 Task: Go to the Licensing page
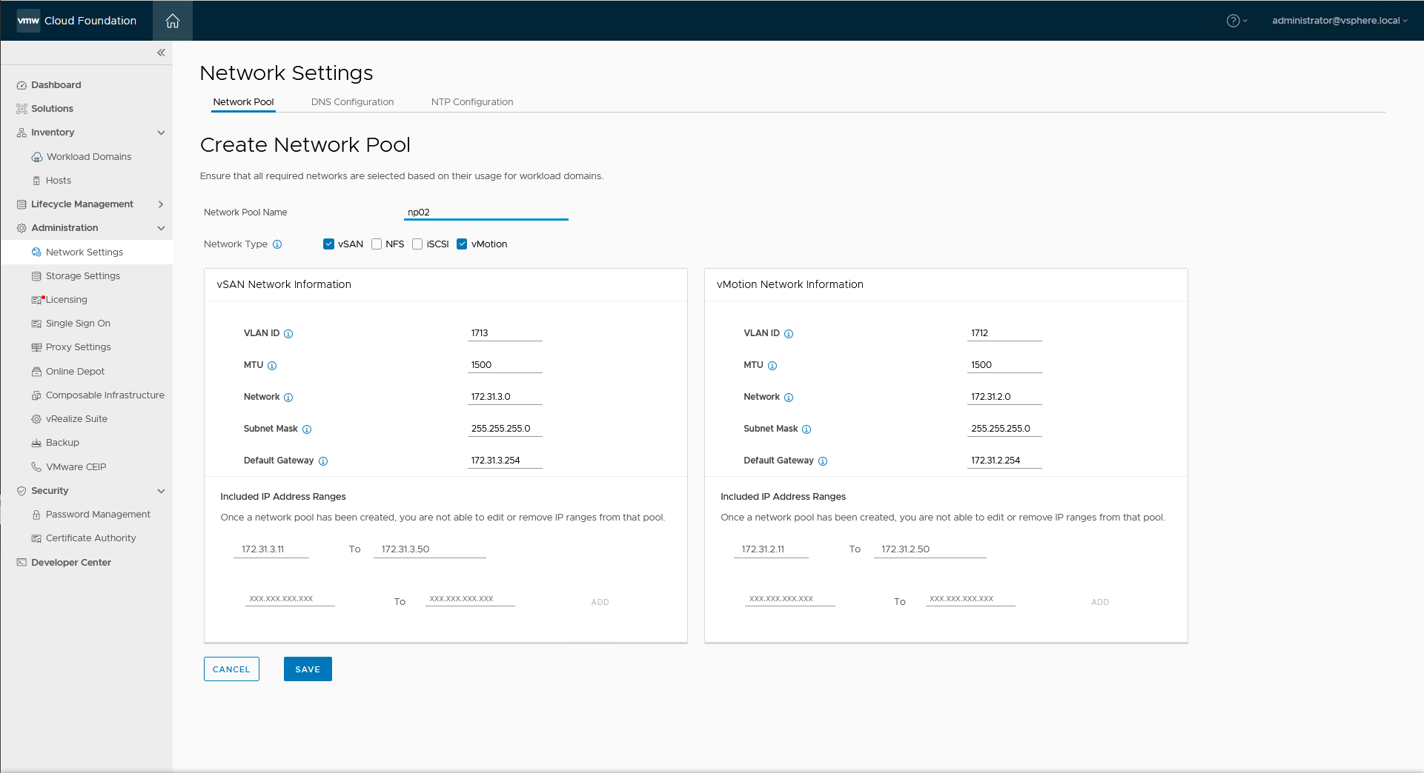click(x=66, y=299)
